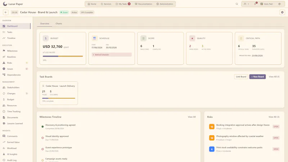Open Stakeholders in sidebar
Viewport: 288px width, 162px height.
tap(15, 87)
